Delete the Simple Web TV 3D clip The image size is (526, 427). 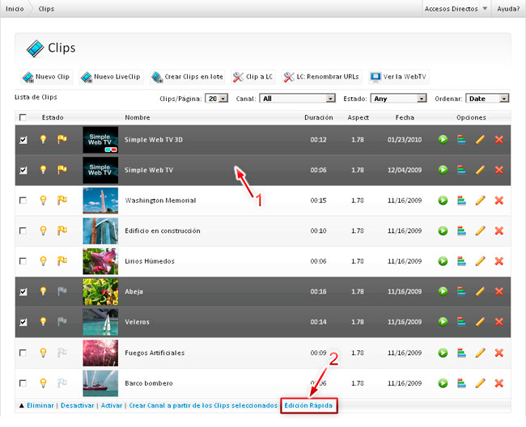498,139
